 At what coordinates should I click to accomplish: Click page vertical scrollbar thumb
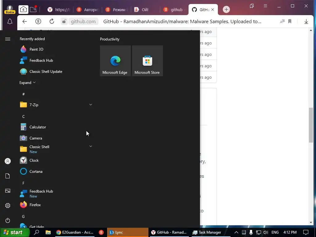click(311, 125)
